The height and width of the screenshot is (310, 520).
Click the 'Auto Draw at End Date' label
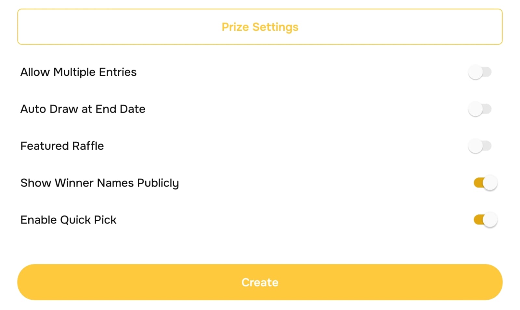[x=83, y=109]
